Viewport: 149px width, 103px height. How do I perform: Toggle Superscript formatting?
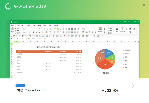point(39,32)
